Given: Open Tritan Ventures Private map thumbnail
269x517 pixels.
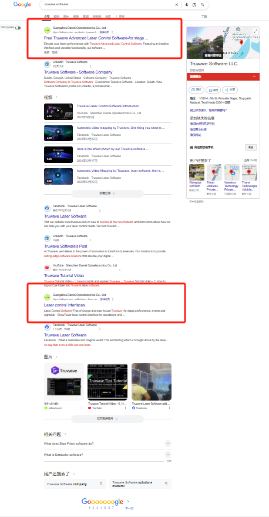Looking at the screenshot, I should pyautogui.click(x=214, y=172).
